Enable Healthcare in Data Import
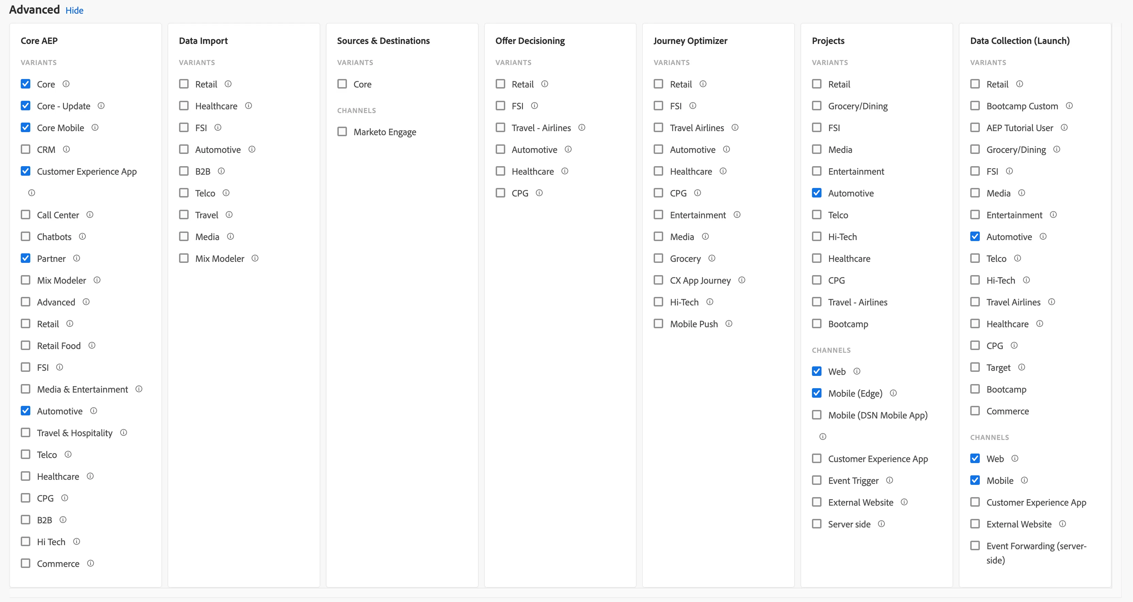 184,106
